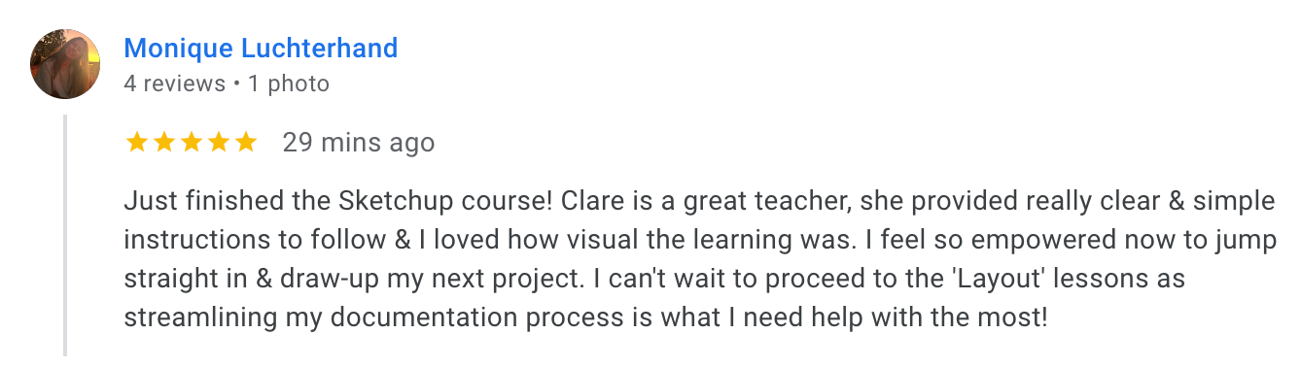The height and width of the screenshot is (367, 1301).
Task: Click the last line starting with 'streamlining'
Action: click(x=585, y=318)
